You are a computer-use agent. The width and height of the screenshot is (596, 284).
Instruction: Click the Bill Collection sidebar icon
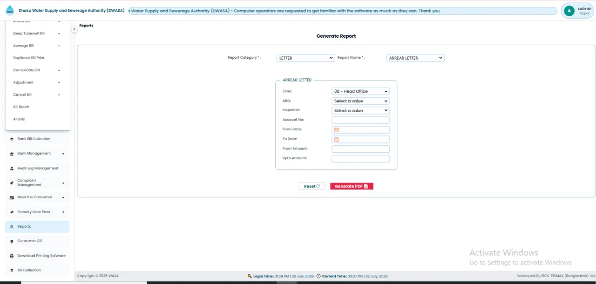click(12, 270)
